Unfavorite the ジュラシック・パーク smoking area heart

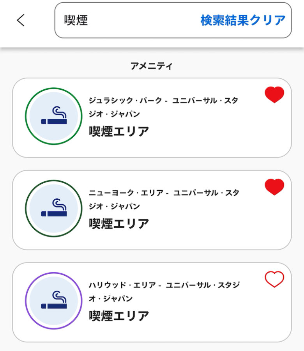pos(274,95)
